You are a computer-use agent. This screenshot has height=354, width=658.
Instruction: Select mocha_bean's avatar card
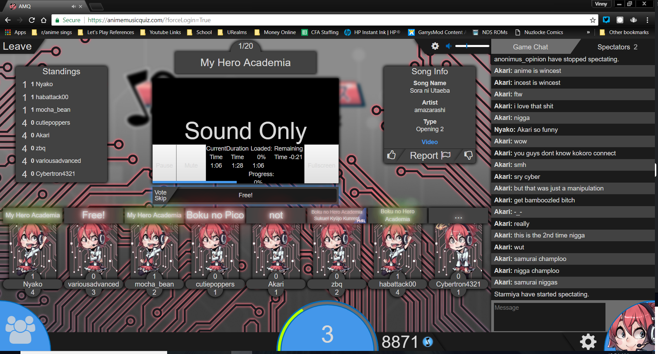(154, 252)
